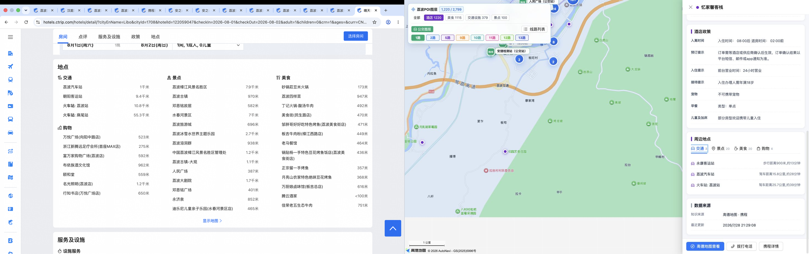809x254 pixels.
Task: Select the 景点 nearby-places tab
Action: click(x=720, y=149)
